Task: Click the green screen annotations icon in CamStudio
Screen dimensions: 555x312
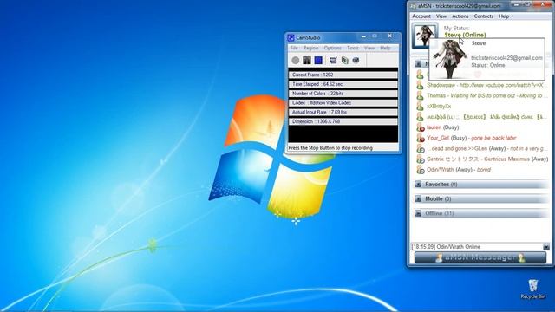Action: point(344,61)
